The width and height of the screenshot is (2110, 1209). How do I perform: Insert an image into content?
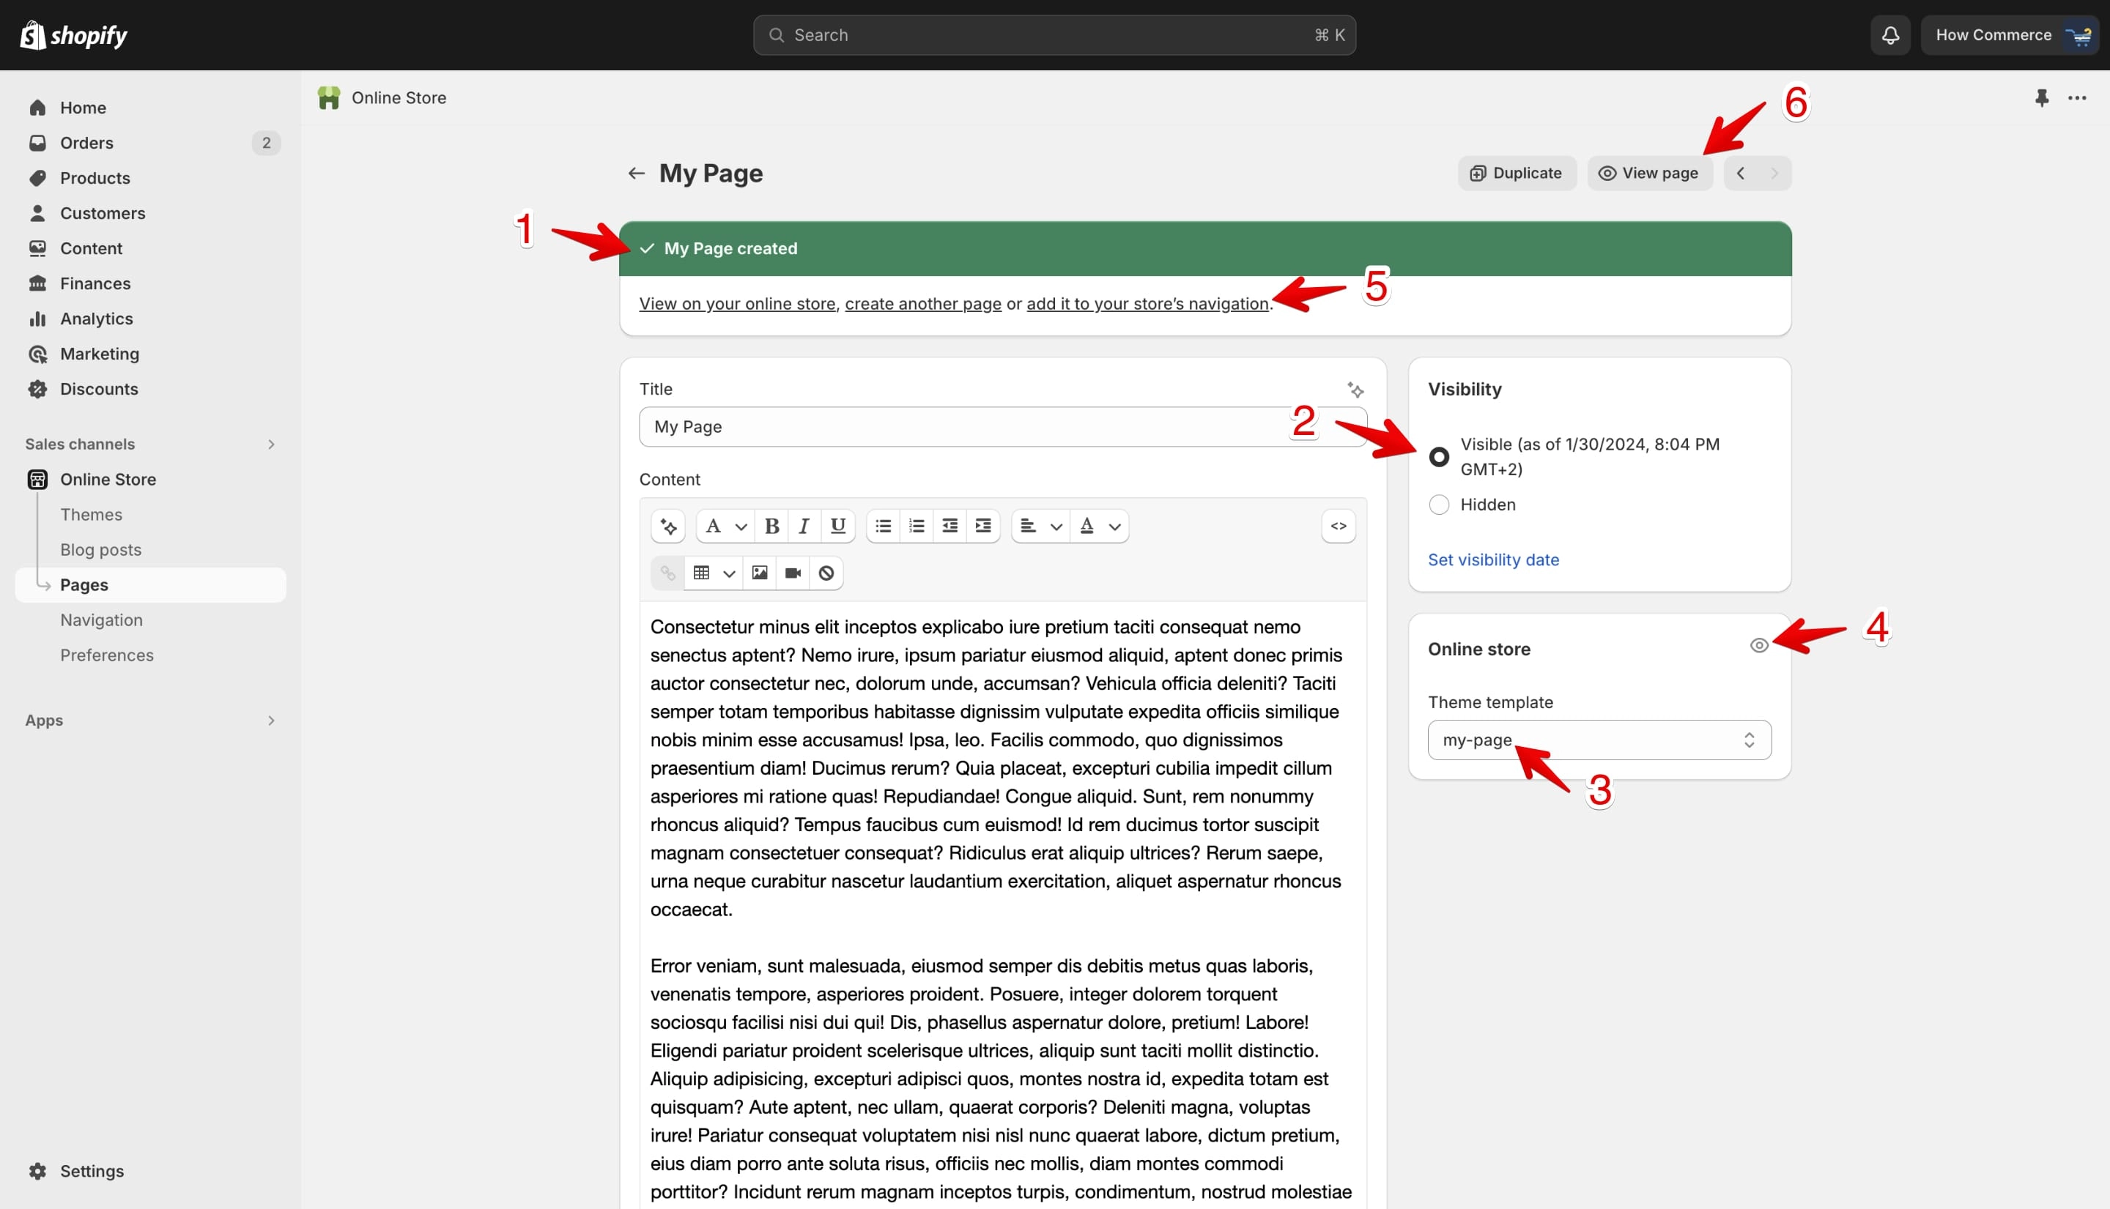coord(759,573)
